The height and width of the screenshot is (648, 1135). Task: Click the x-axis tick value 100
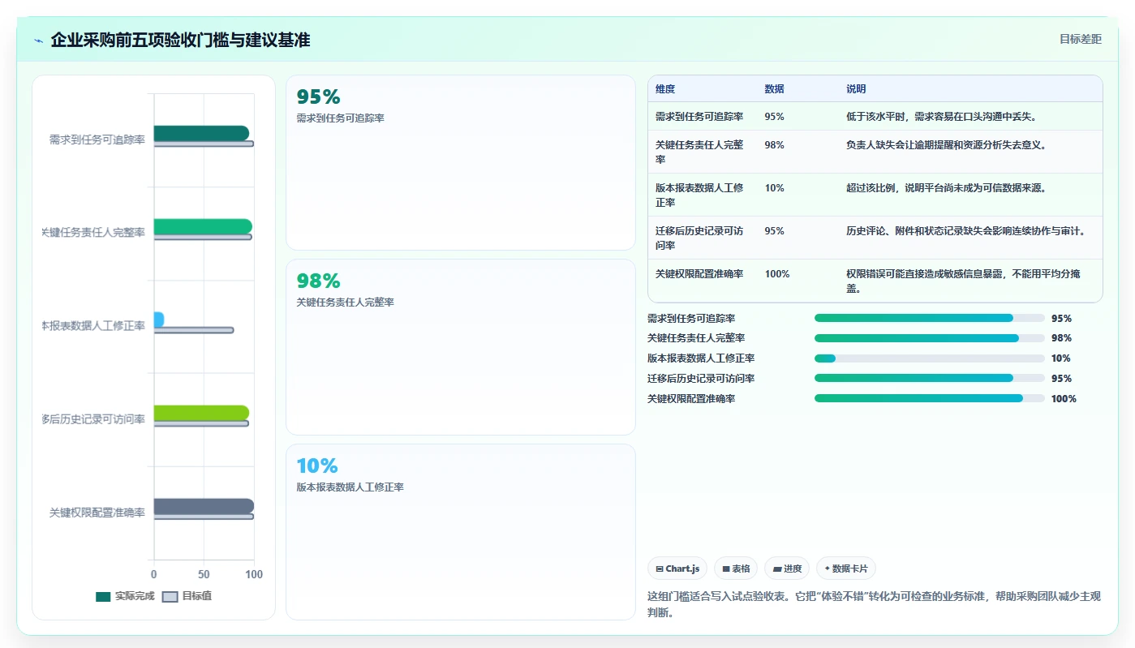254,574
